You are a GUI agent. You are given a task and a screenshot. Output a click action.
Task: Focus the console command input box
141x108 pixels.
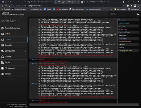84,105
